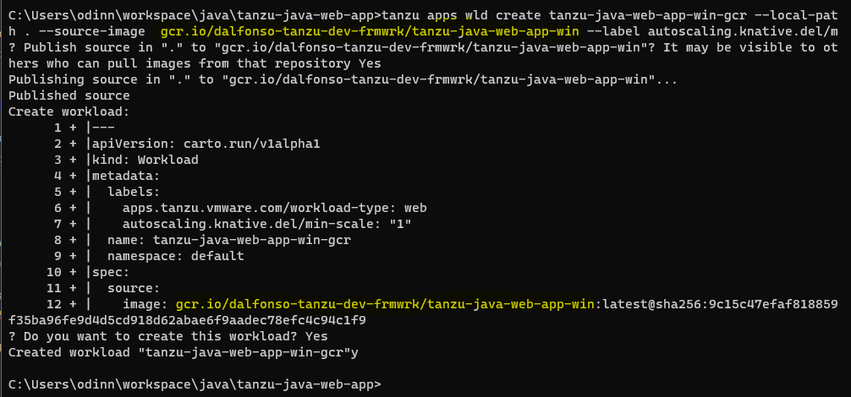Click 'name: tanzu-java-web-app-win-gcr' line

tap(229, 240)
